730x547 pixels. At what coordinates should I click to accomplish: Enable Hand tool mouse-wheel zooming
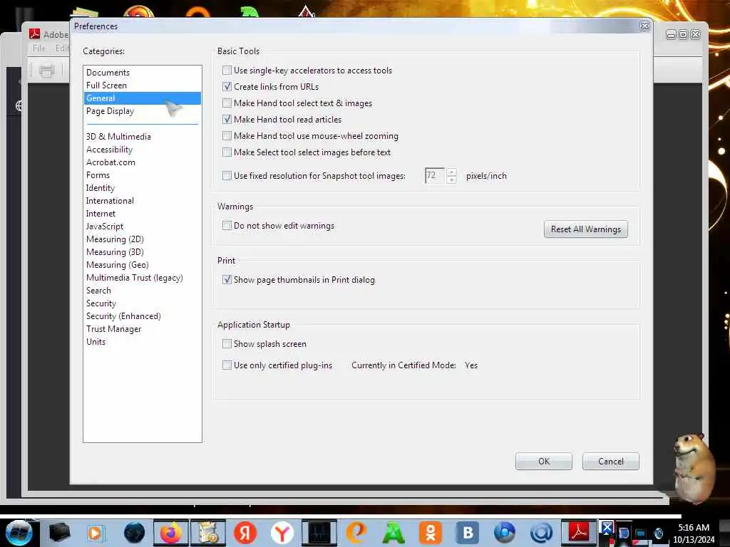[x=227, y=136]
